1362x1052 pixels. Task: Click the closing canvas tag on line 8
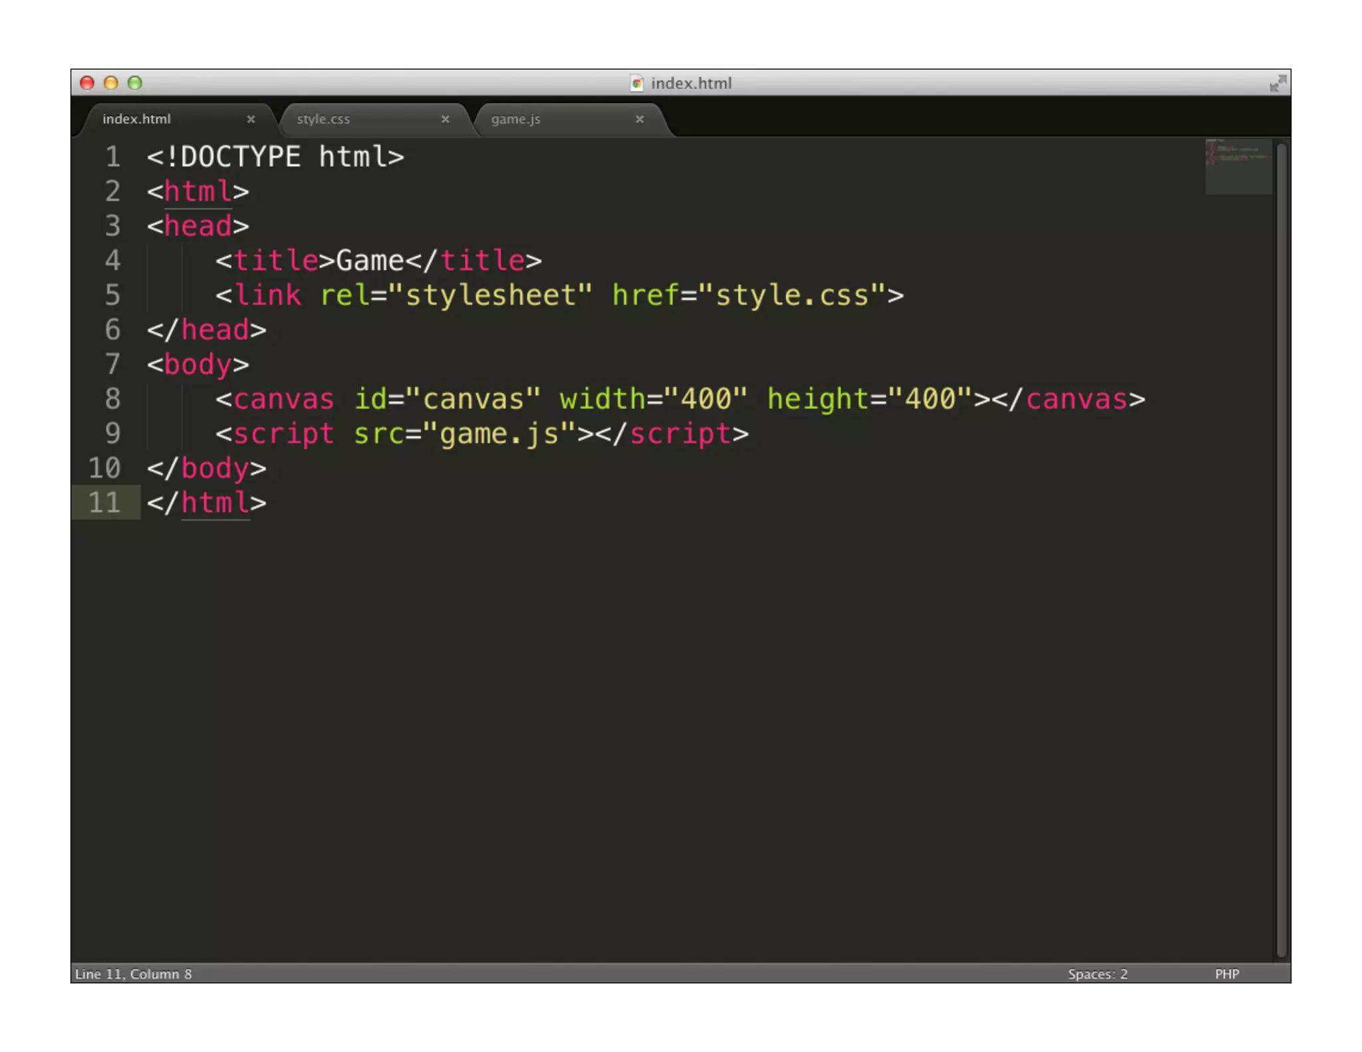coord(1067,399)
